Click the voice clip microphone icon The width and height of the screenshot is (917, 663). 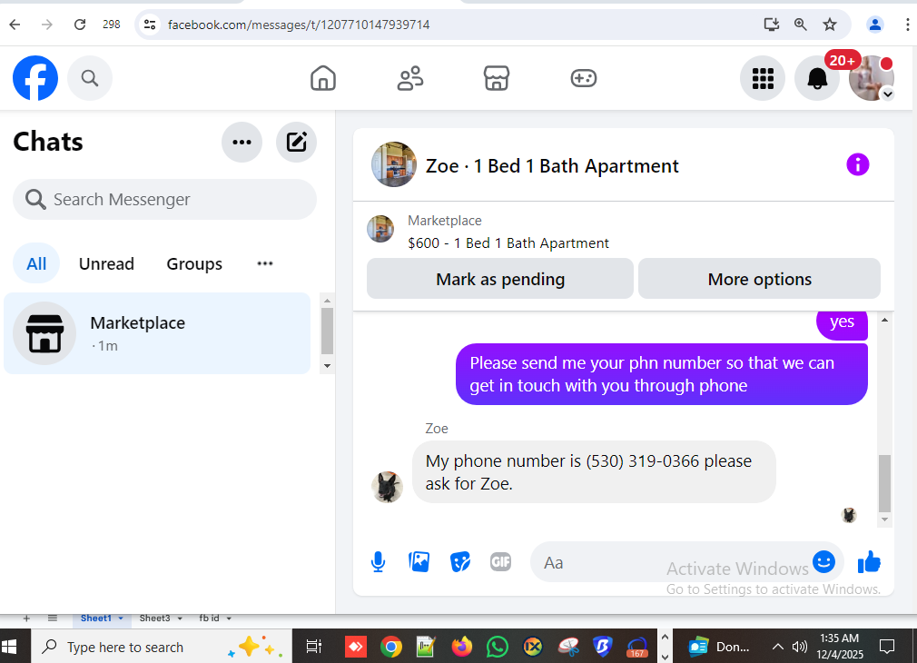tap(379, 562)
